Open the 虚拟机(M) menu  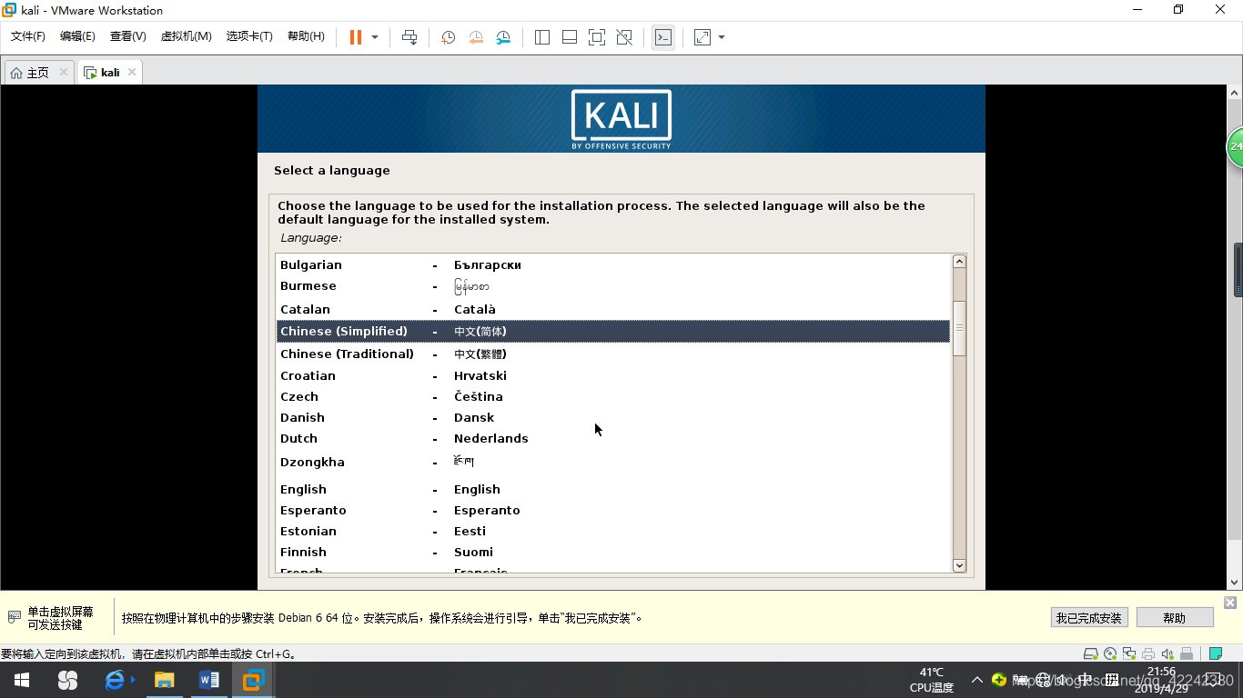coord(186,36)
